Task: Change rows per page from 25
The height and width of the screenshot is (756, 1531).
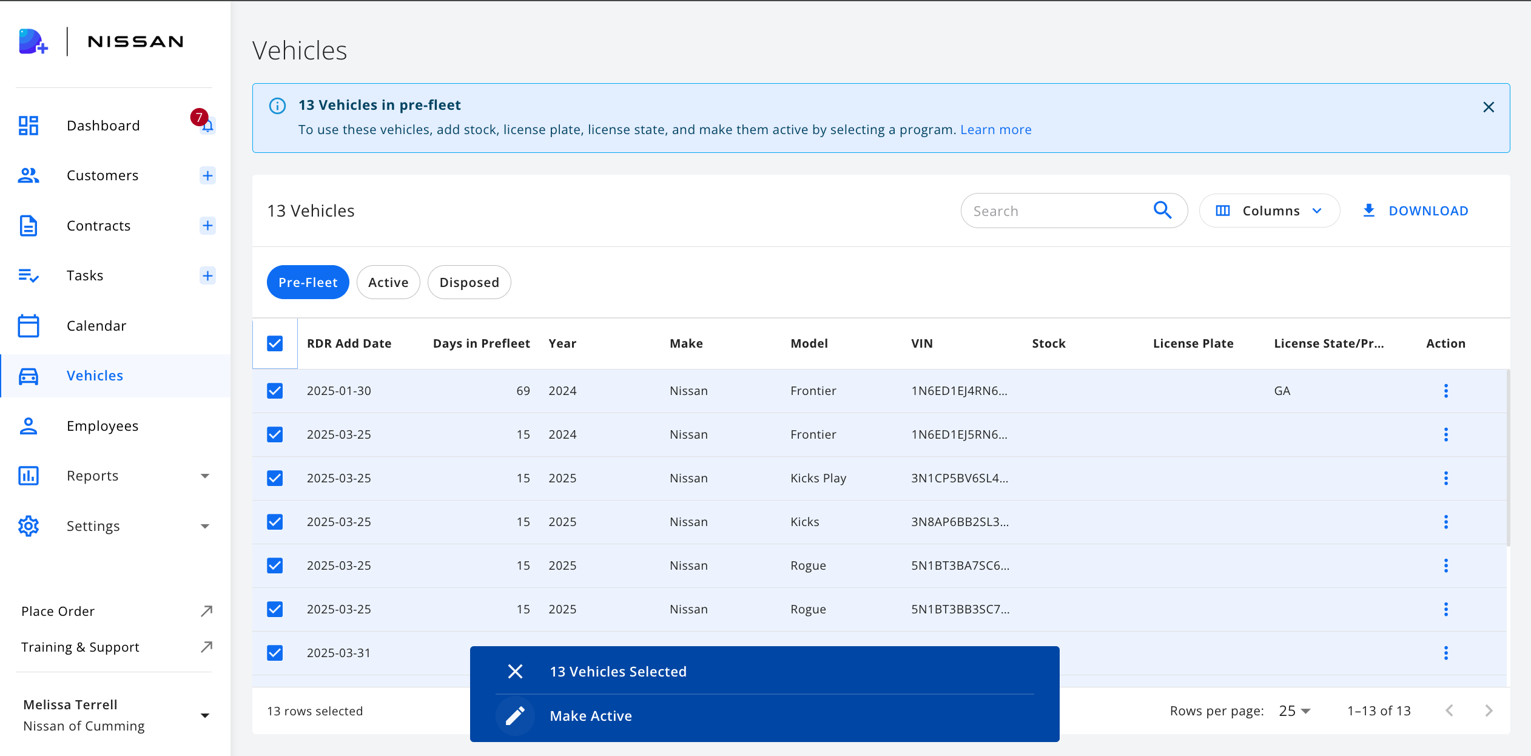Action: pos(1295,711)
